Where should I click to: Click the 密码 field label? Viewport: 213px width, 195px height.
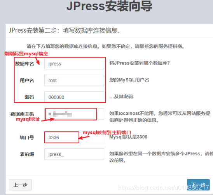tap(29, 97)
